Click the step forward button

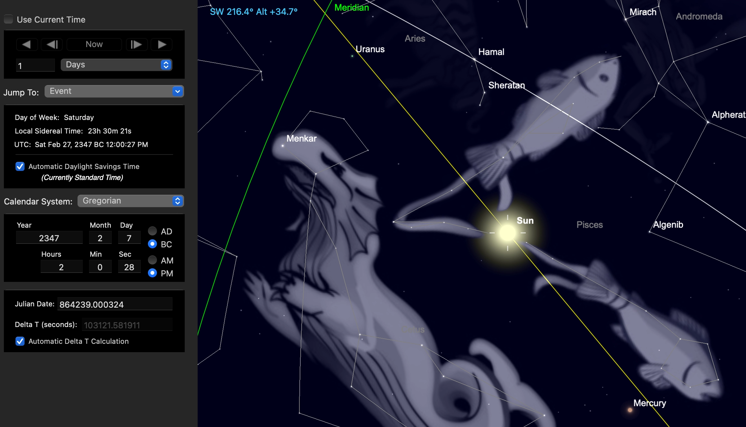point(136,45)
